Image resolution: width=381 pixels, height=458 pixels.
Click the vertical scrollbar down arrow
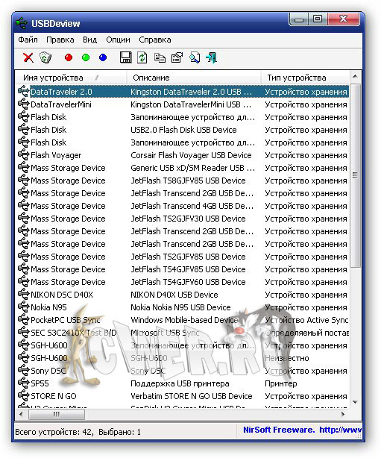click(355, 402)
